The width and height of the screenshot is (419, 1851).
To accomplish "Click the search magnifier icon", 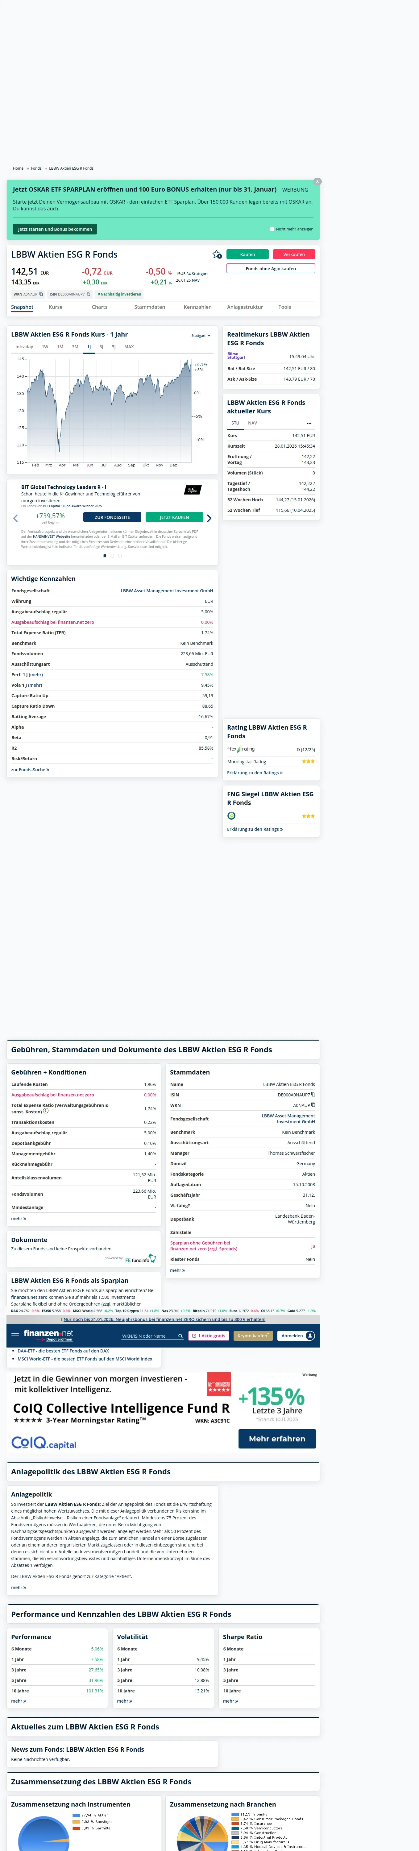I will (180, 1336).
